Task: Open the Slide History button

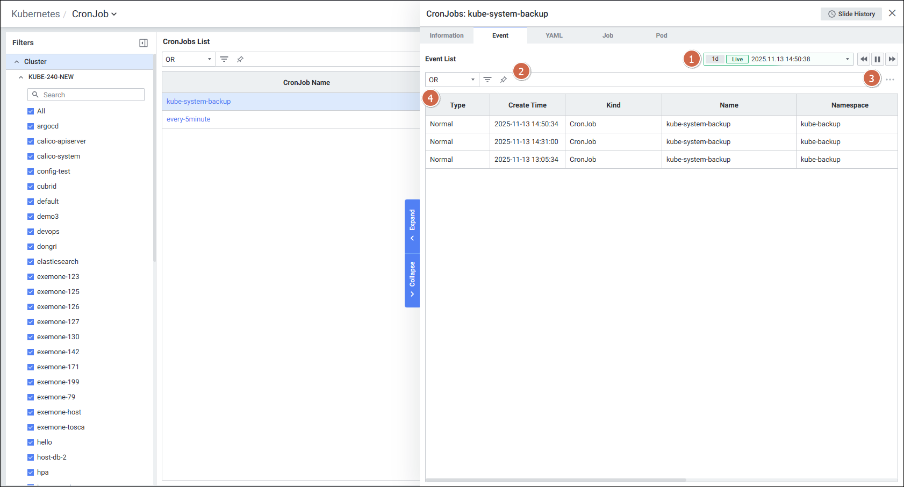Action: pos(851,14)
